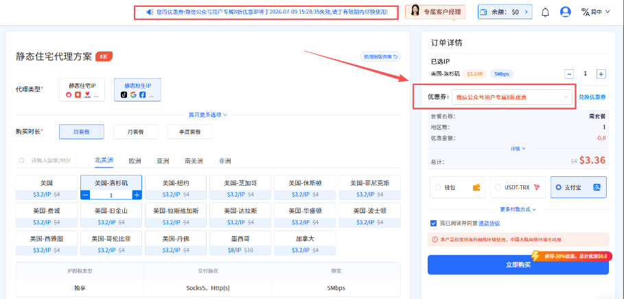624x299 pixels.
Task: Switch to the 南美洲 tab
Action: [194, 161]
